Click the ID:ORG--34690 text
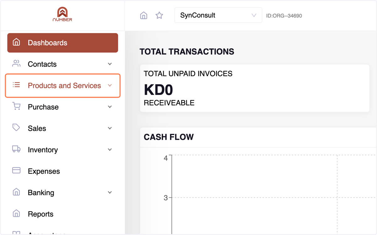Image resolution: width=377 pixels, height=235 pixels. (x=284, y=16)
